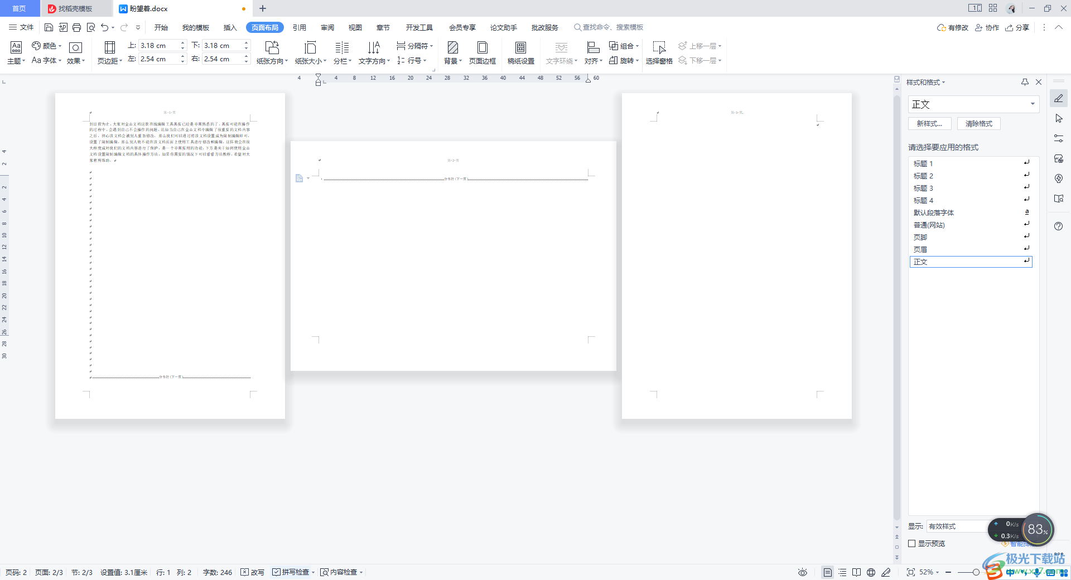The image size is (1071, 580).
Task: Switch to the Review (审阅) tab
Action: pos(327,27)
